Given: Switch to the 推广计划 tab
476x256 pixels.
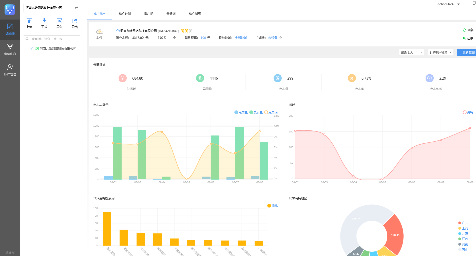Looking at the screenshot, I should click(x=125, y=14).
